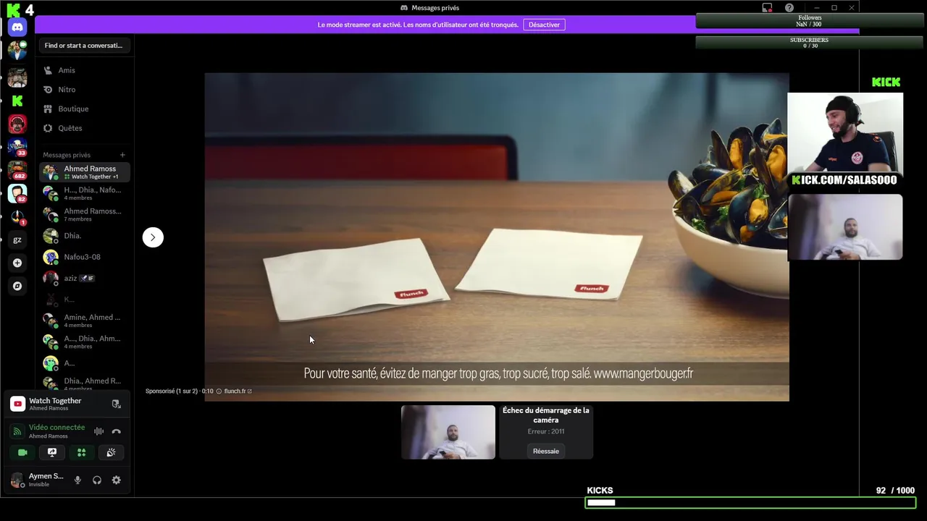The image size is (927, 521).
Task: Disconnect from the call
Action: tap(116, 431)
